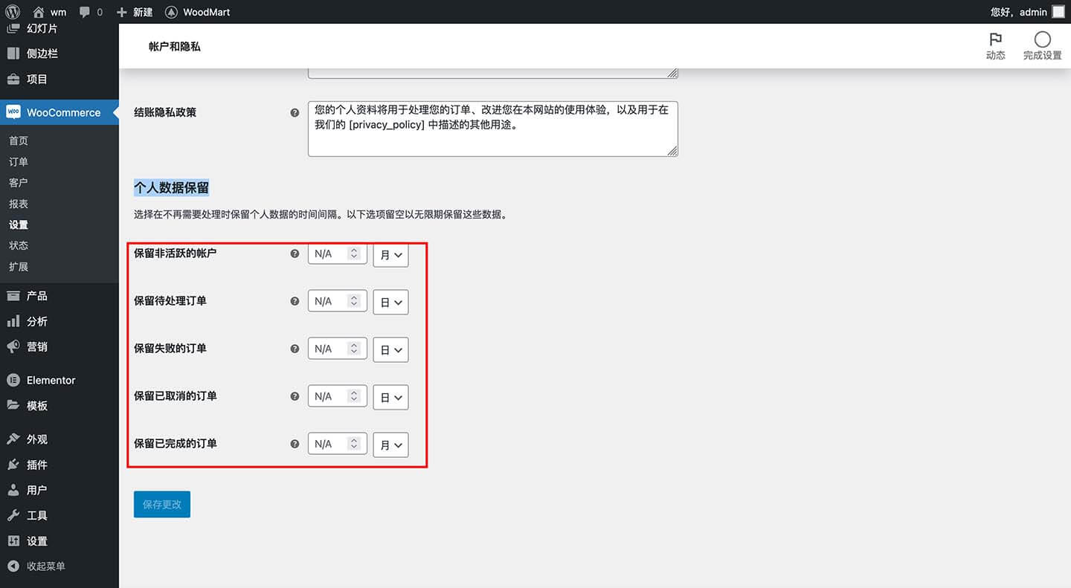The width and height of the screenshot is (1071, 588).
Task: Click the 用户 person icon
Action: (13, 490)
